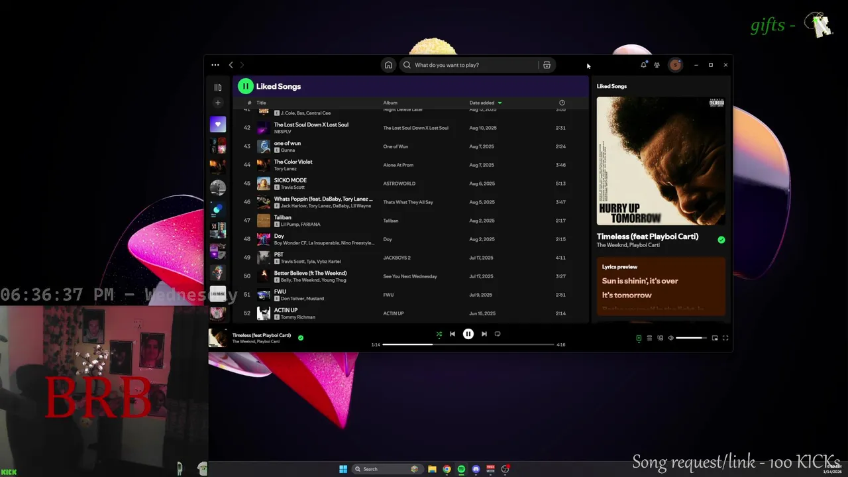848x477 pixels.
Task: Open Windows Start button
Action: click(343, 469)
